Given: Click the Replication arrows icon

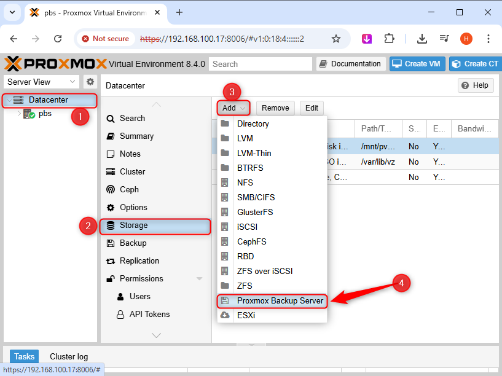Looking at the screenshot, I should 111,261.
